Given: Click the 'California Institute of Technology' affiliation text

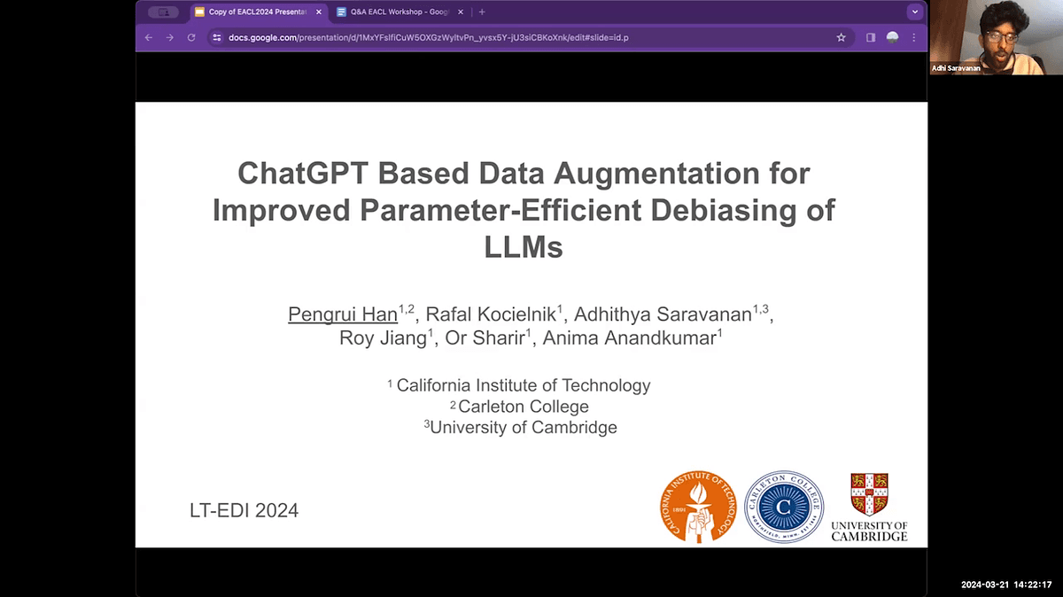Looking at the screenshot, I should coord(523,385).
